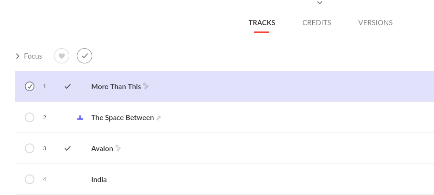This screenshot has height=195, width=434.
Task: Click the purple now-playing icon on track 2
Action: coord(80,118)
